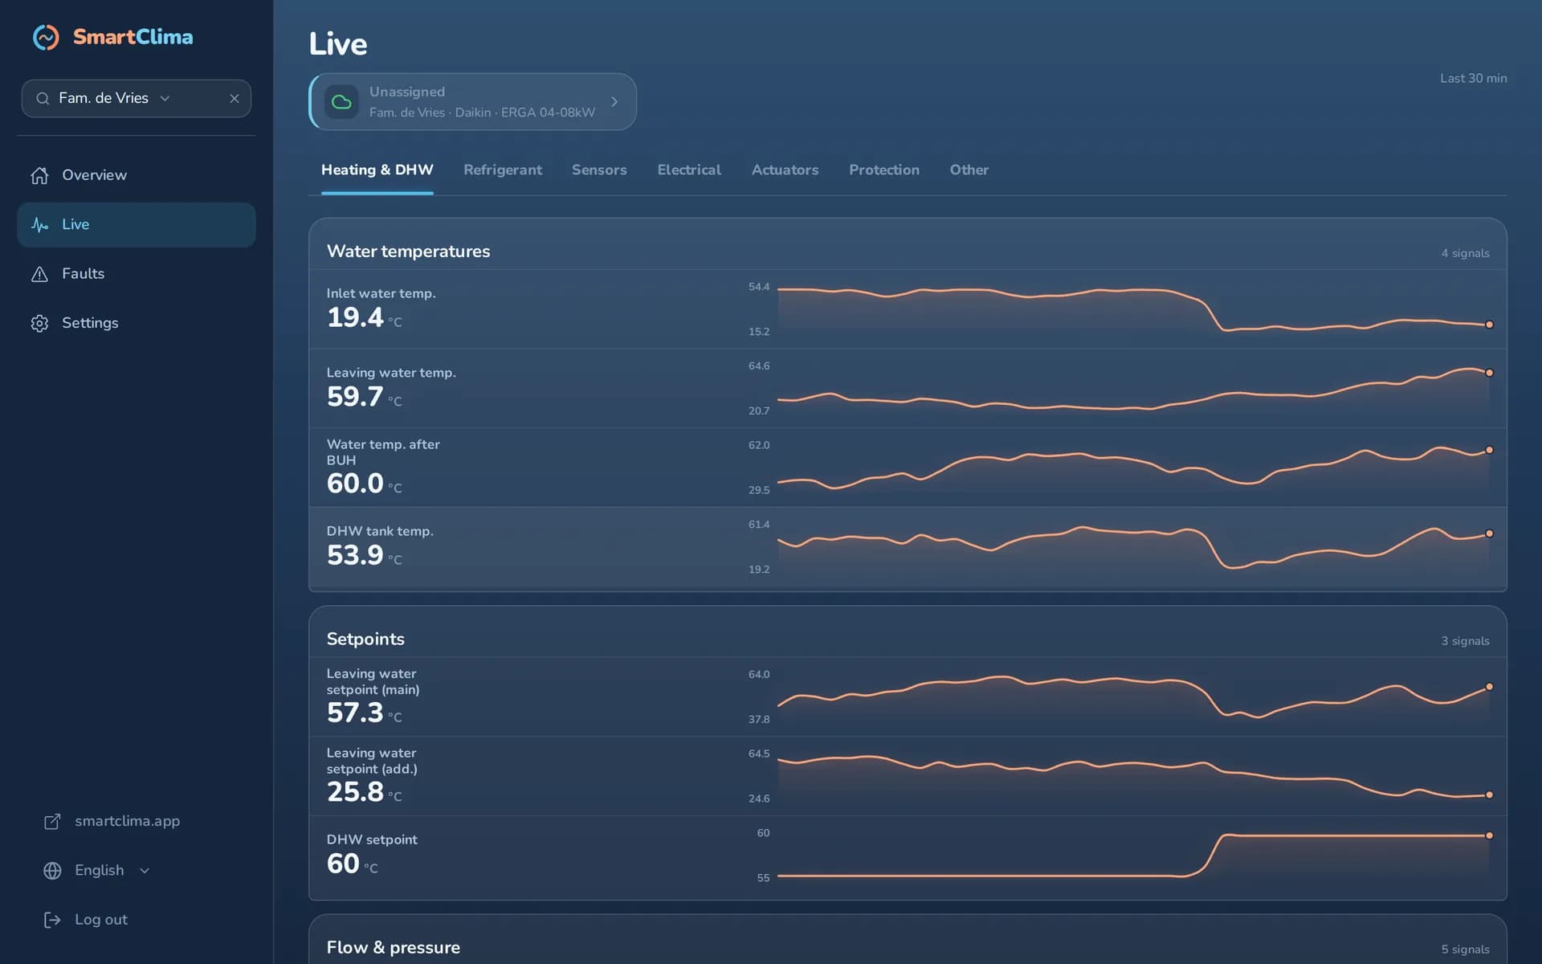Open the smartclima.app link

click(127, 821)
